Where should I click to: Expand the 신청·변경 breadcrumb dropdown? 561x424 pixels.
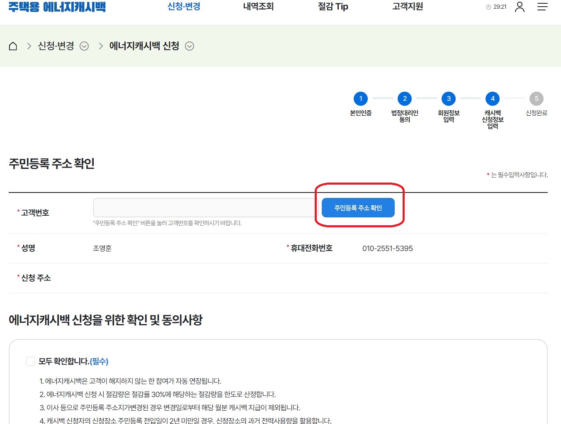click(x=84, y=46)
